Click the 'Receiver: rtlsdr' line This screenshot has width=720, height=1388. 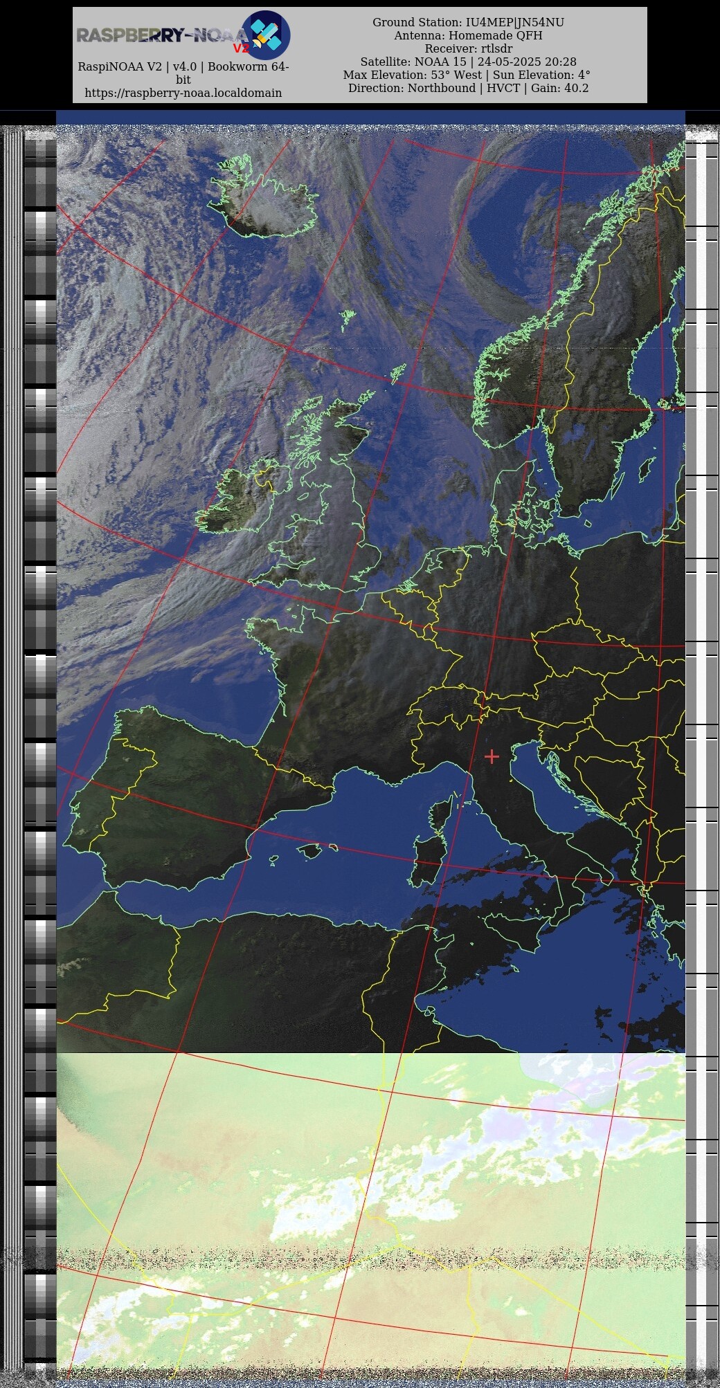468,48
